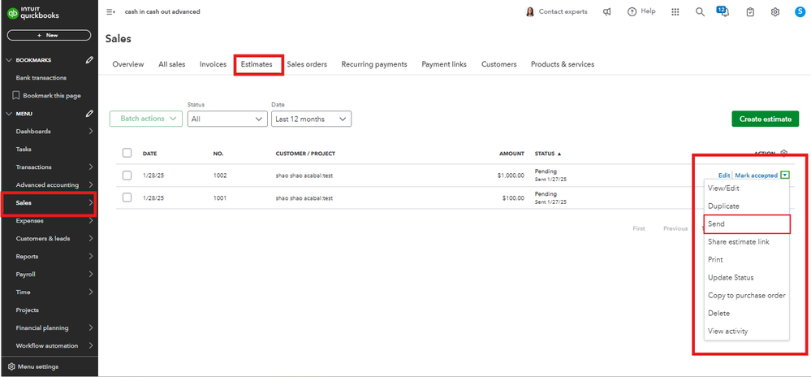The image size is (811, 377).
Task: Switch to the Payment links tab
Action: (444, 64)
